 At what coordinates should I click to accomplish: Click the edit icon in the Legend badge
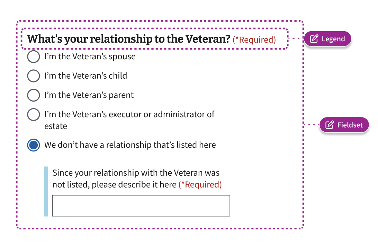(x=314, y=39)
